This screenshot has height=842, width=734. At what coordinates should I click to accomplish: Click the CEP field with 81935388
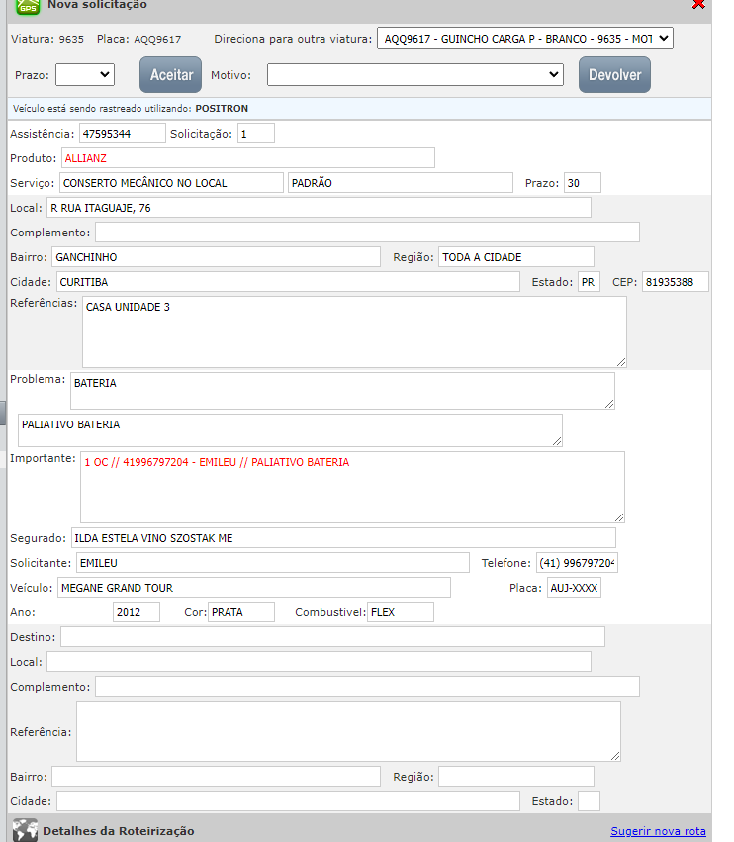[x=675, y=282]
